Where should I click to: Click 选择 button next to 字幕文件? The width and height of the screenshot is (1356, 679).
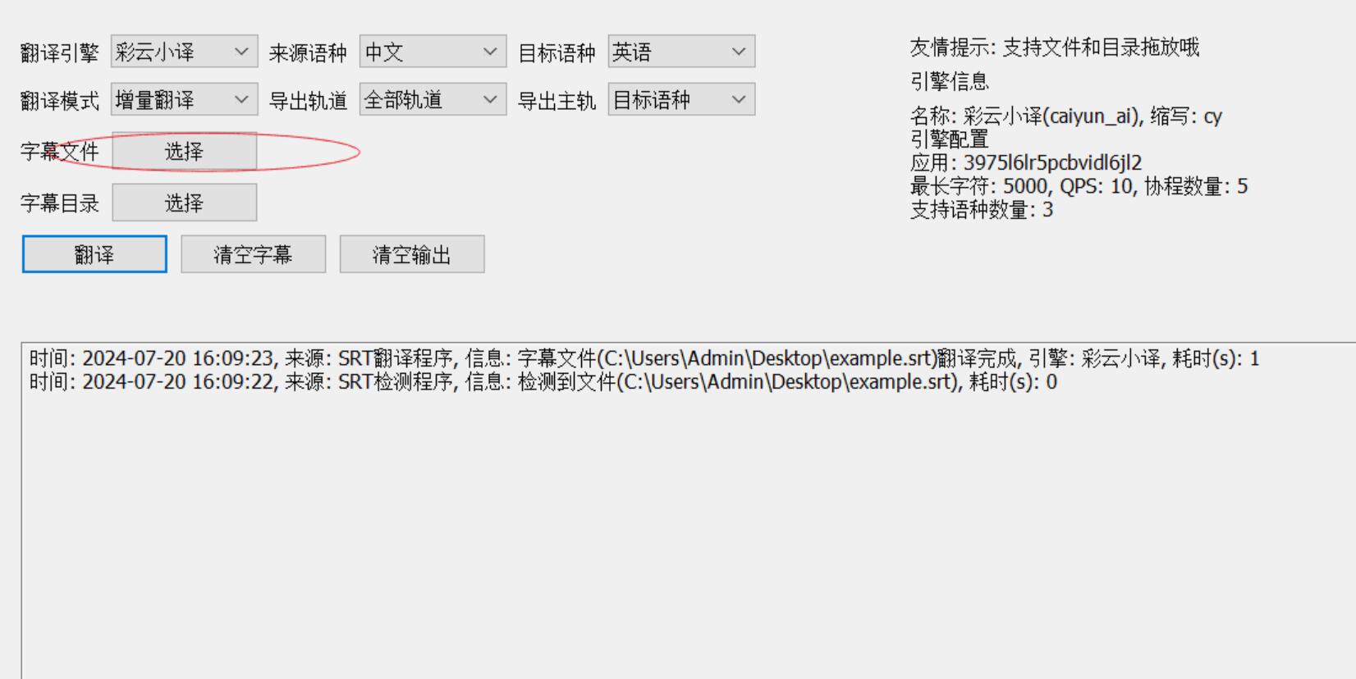pyautogui.click(x=184, y=151)
